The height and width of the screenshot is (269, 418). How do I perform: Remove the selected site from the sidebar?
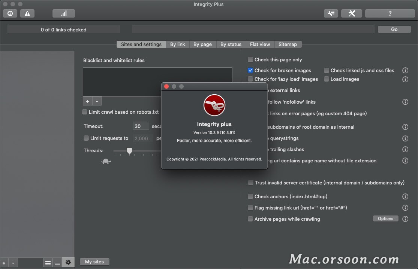tap(13, 263)
